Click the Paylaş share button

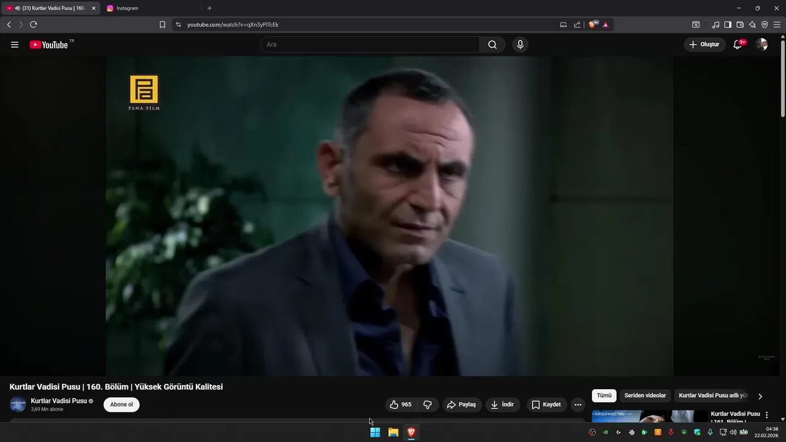click(462, 405)
